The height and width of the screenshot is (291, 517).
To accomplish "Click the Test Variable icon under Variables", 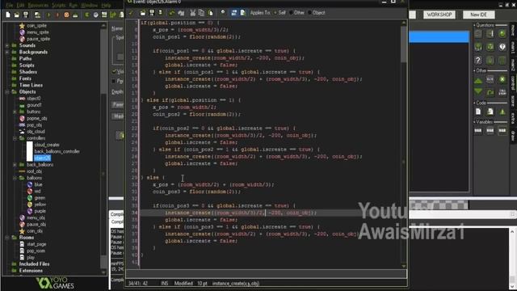I will [490, 131].
